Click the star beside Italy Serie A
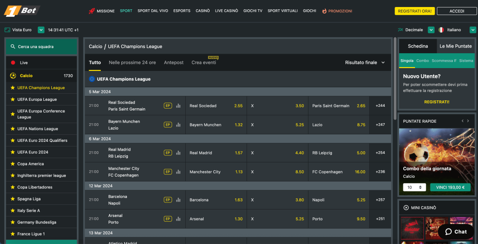 click(x=13, y=210)
